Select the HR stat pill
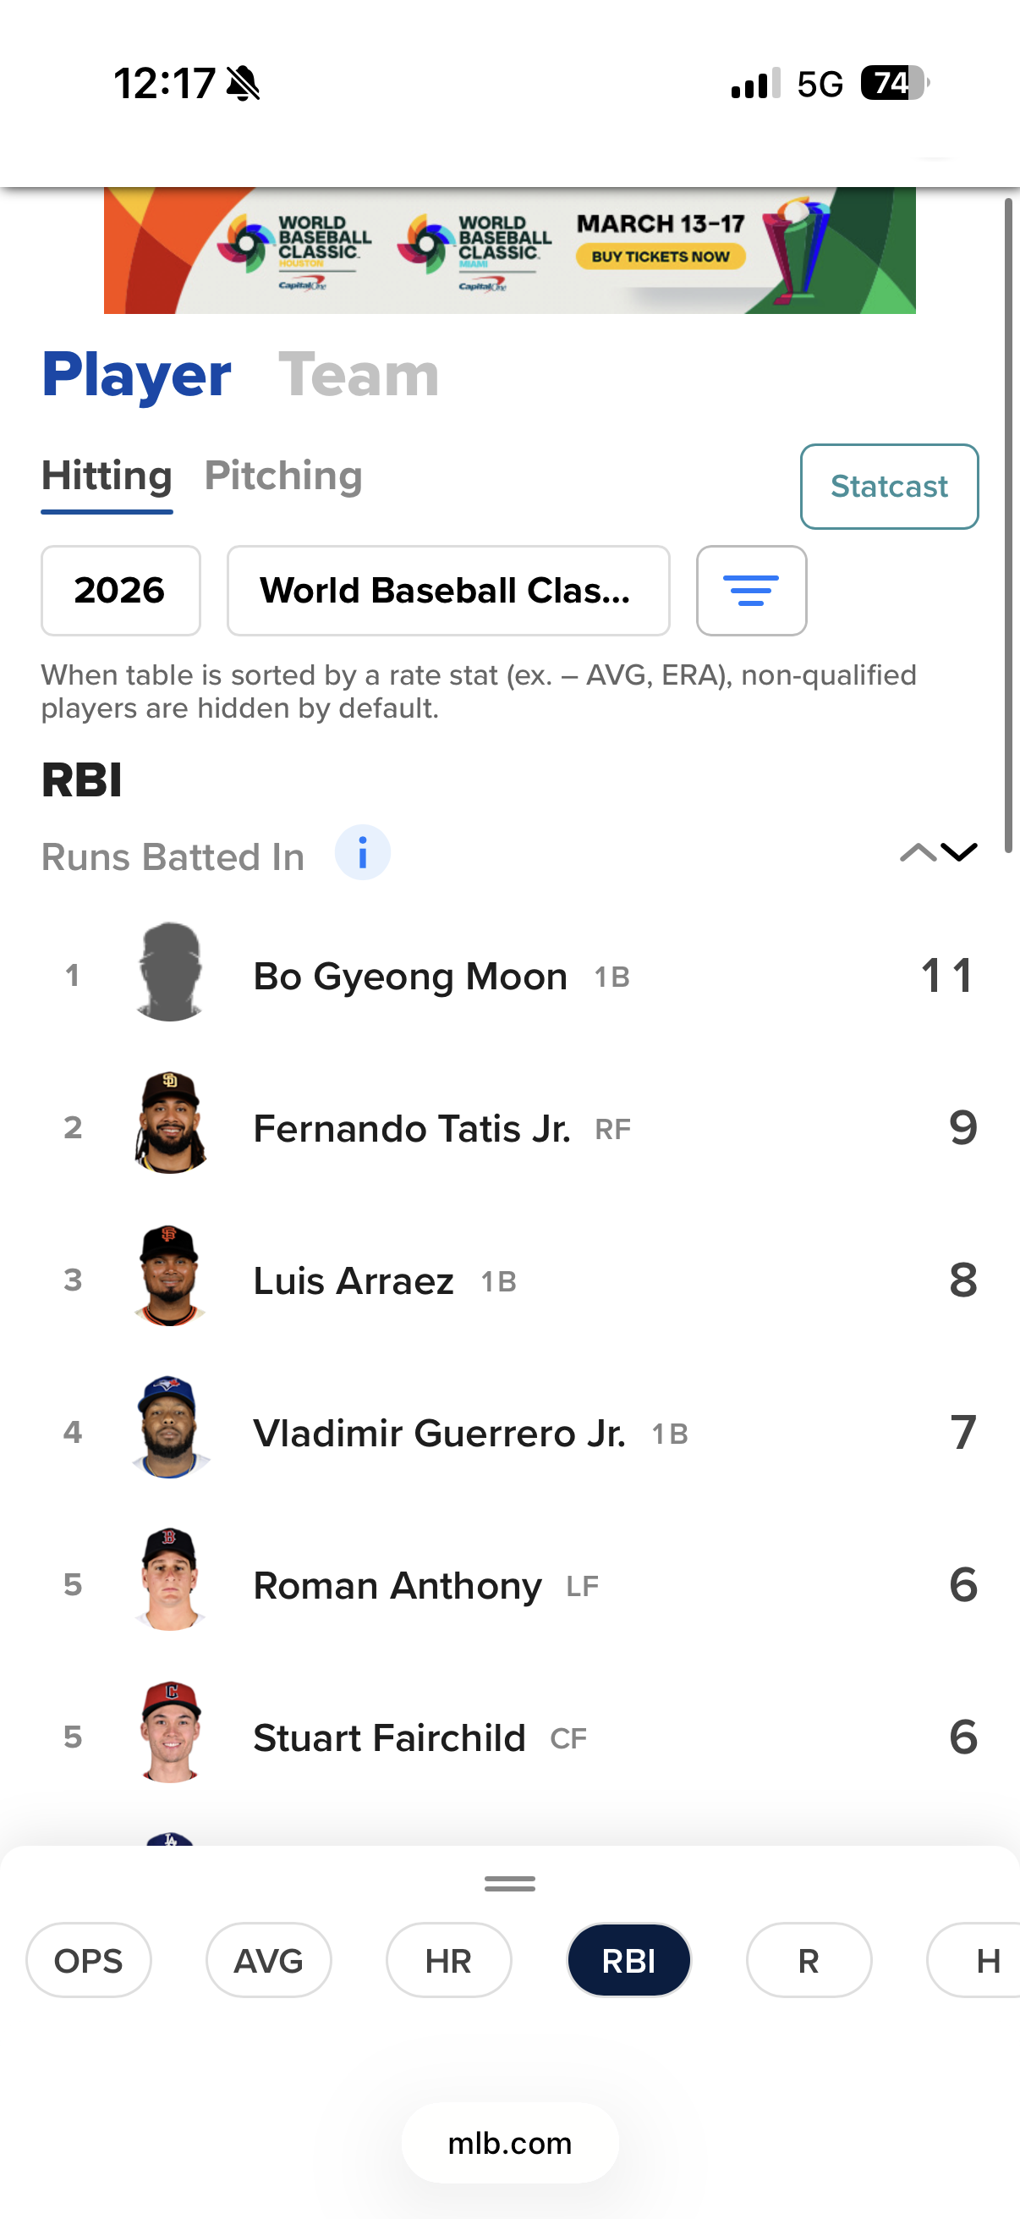1020x2219 pixels. [x=448, y=1961]
